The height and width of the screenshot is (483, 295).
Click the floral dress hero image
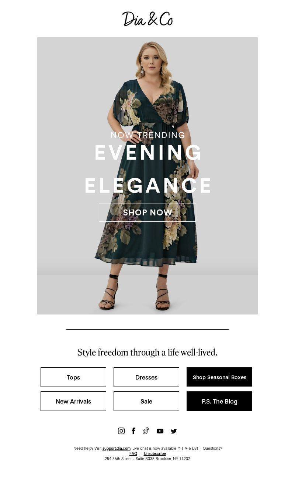147,176
